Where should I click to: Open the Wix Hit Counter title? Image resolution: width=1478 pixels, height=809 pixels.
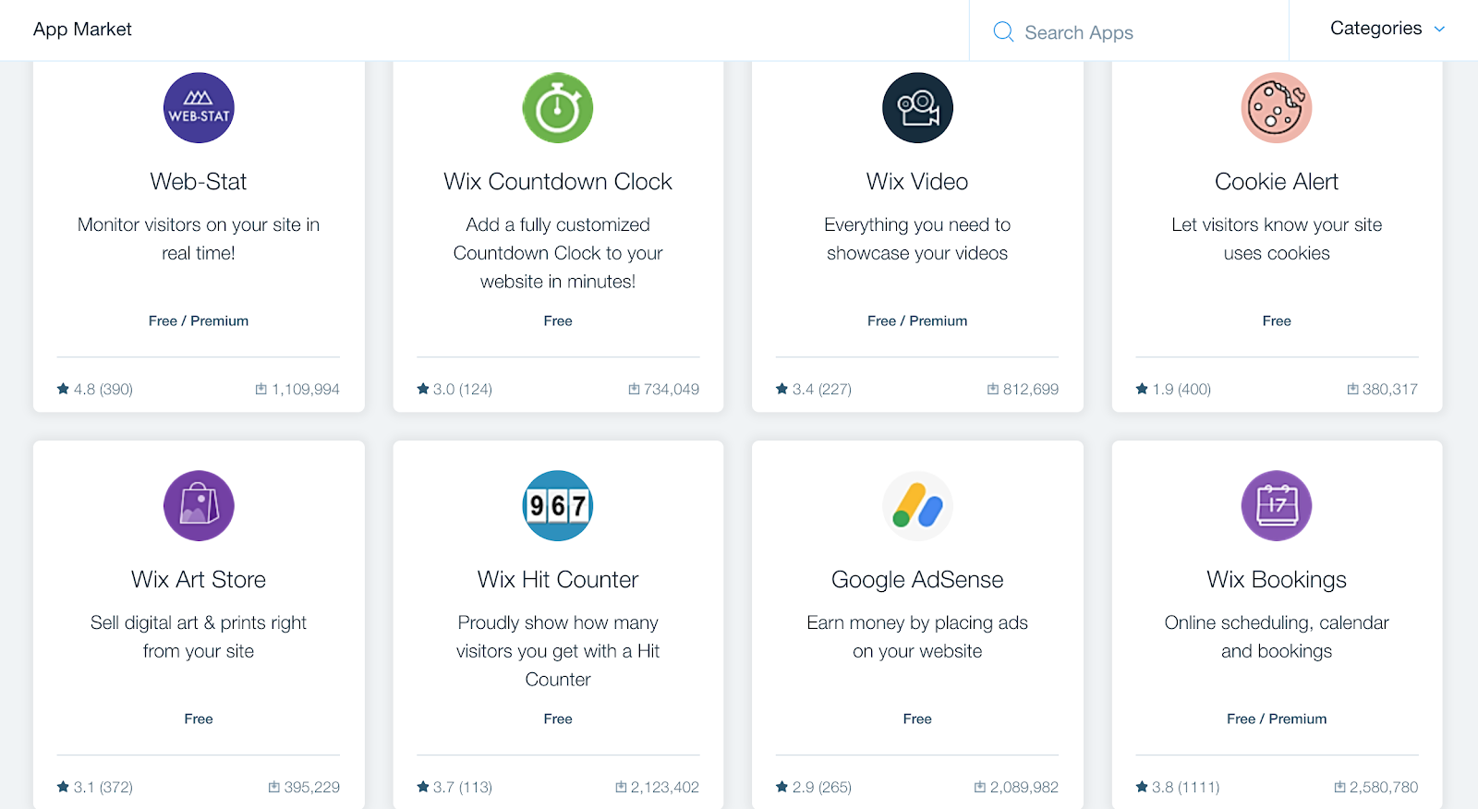pos(558,579)
